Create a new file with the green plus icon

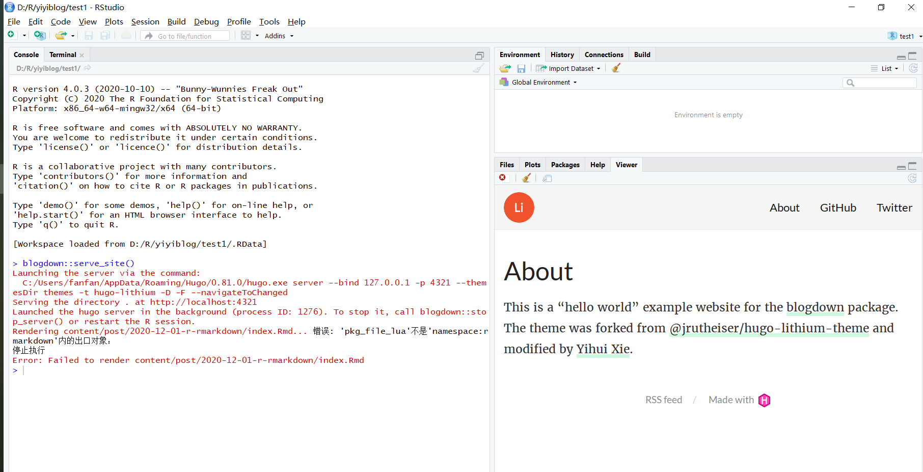(11, 35)
